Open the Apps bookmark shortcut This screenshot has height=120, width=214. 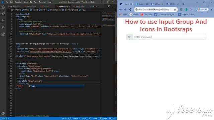coord(123,15)
